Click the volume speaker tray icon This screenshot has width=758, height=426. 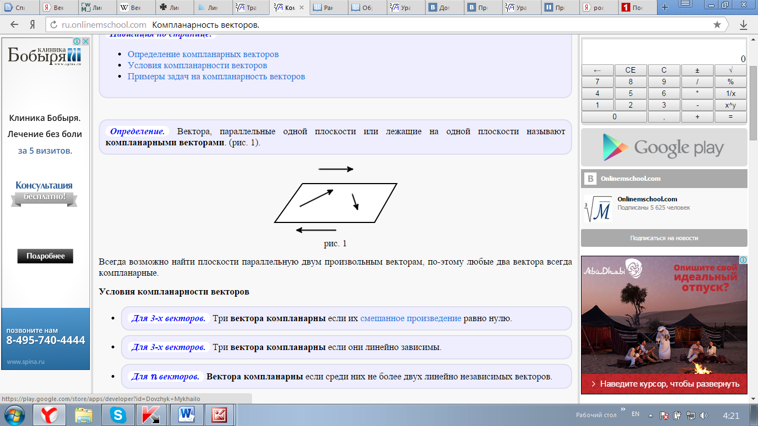pos(704,415)
